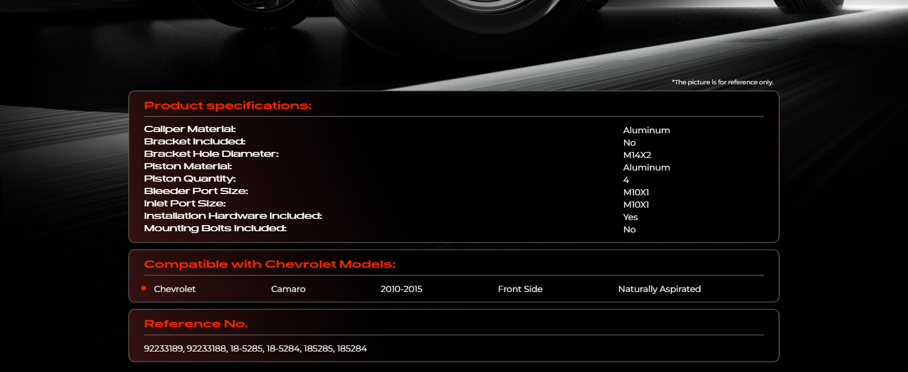Click the "Piston Quantity:" label
This screenshot has width=908, height=372.
click(x=190, y=179)
